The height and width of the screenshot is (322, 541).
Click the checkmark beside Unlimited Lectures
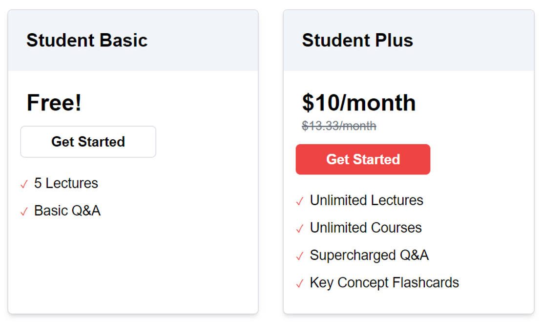pyautogui.click(x=299, y=201)
